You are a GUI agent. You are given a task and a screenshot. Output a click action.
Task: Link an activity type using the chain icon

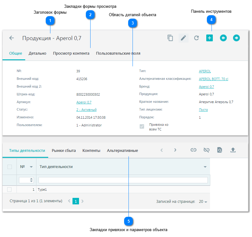(193, 150)
